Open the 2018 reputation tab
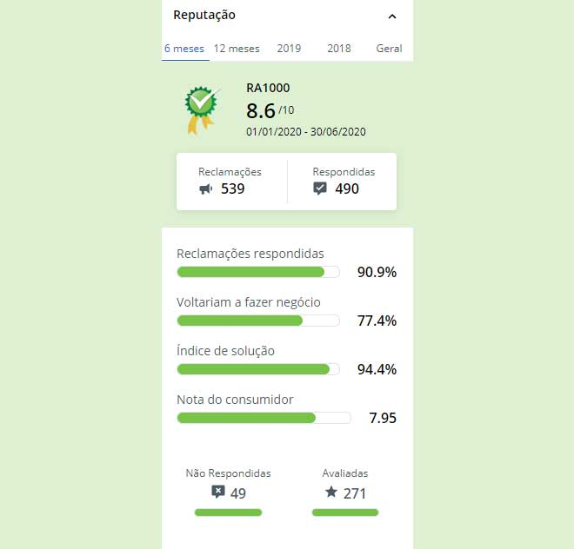The height and width of the screenshot is (549, 574). click(x=339, y=49)
